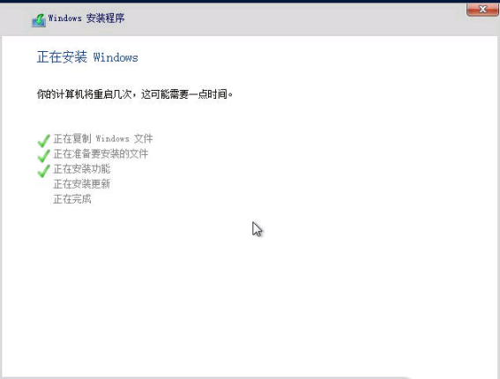Image resolution: width=500 pixels, height=379 pixels.
Task: Click the checkmark beside 正在安装功能
Action: pos(44,171)
